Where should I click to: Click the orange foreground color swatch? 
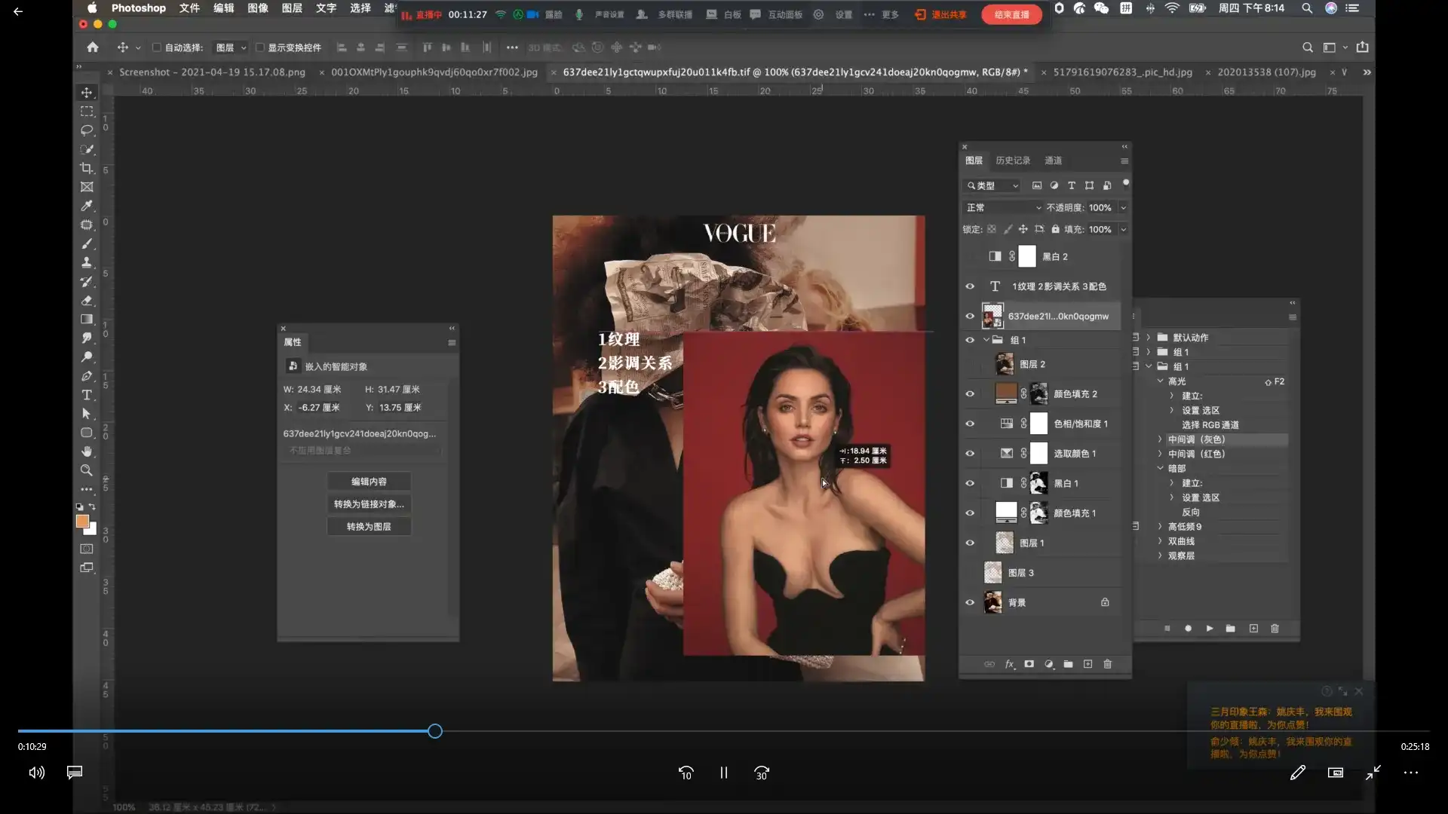(x=82, y=521)
